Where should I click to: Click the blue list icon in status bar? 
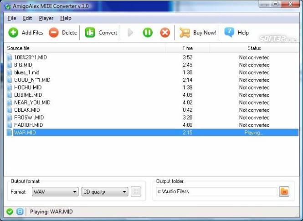pos(20,211)
